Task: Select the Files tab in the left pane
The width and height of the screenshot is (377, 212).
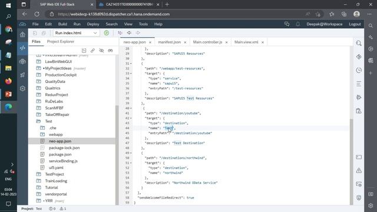Action: pyautogui.click(x=36, y=42)
